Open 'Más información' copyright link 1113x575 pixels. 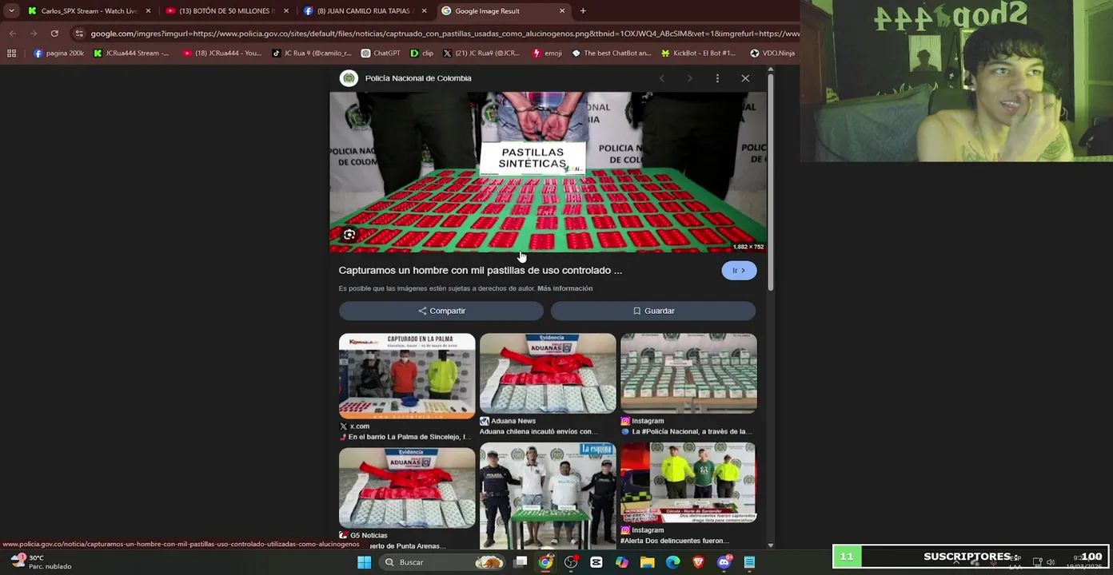565,288
